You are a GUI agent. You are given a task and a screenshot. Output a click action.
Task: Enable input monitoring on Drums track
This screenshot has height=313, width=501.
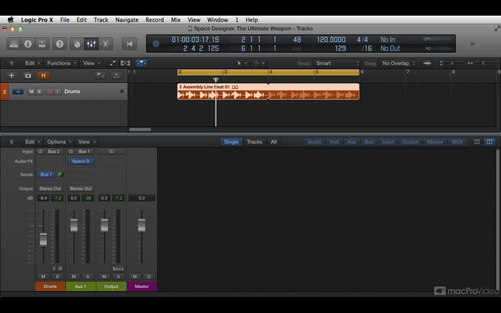[58, 92]
